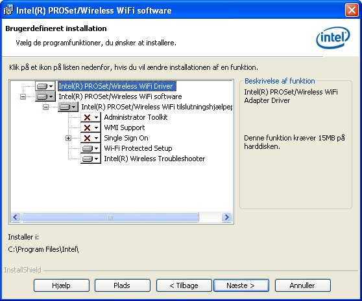
Task: Open the Administrator Toolkit feature dropdown
Action: (91, 117)
